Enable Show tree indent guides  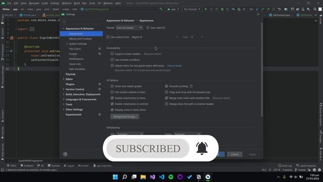[112, 86]
